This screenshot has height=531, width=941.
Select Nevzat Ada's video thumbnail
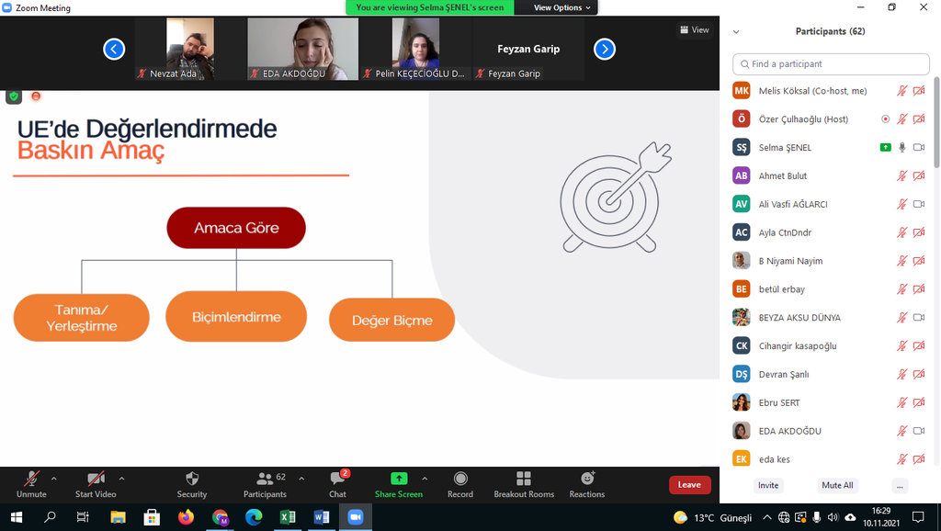pyautogui.click(x=189, y=49)
